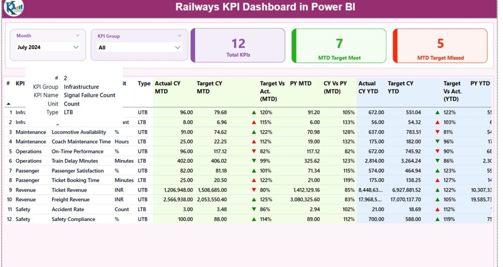
Task: Click red down arrow in On-Time Performance MTD
Action: click(254, 151)
